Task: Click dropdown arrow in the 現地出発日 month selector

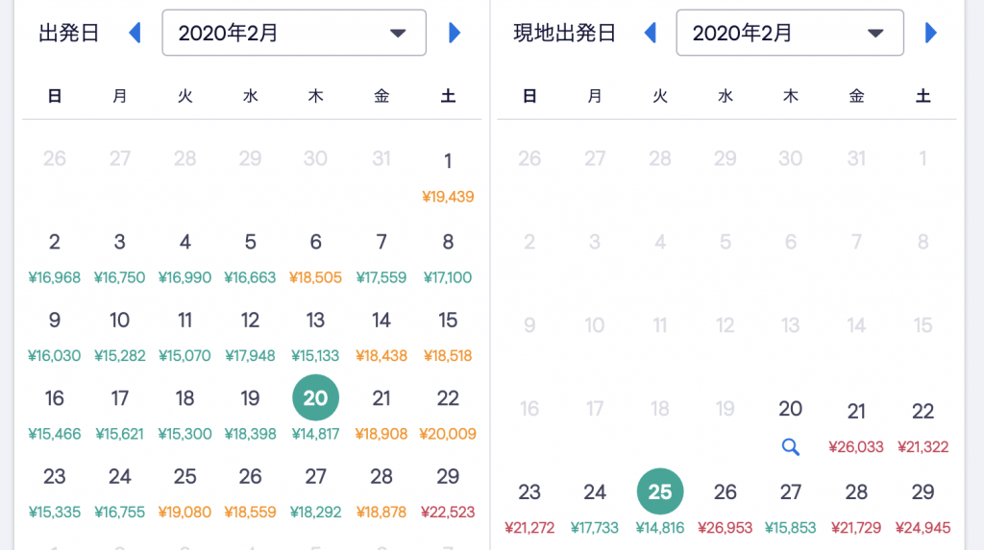Action: click(x=875, y=34)
